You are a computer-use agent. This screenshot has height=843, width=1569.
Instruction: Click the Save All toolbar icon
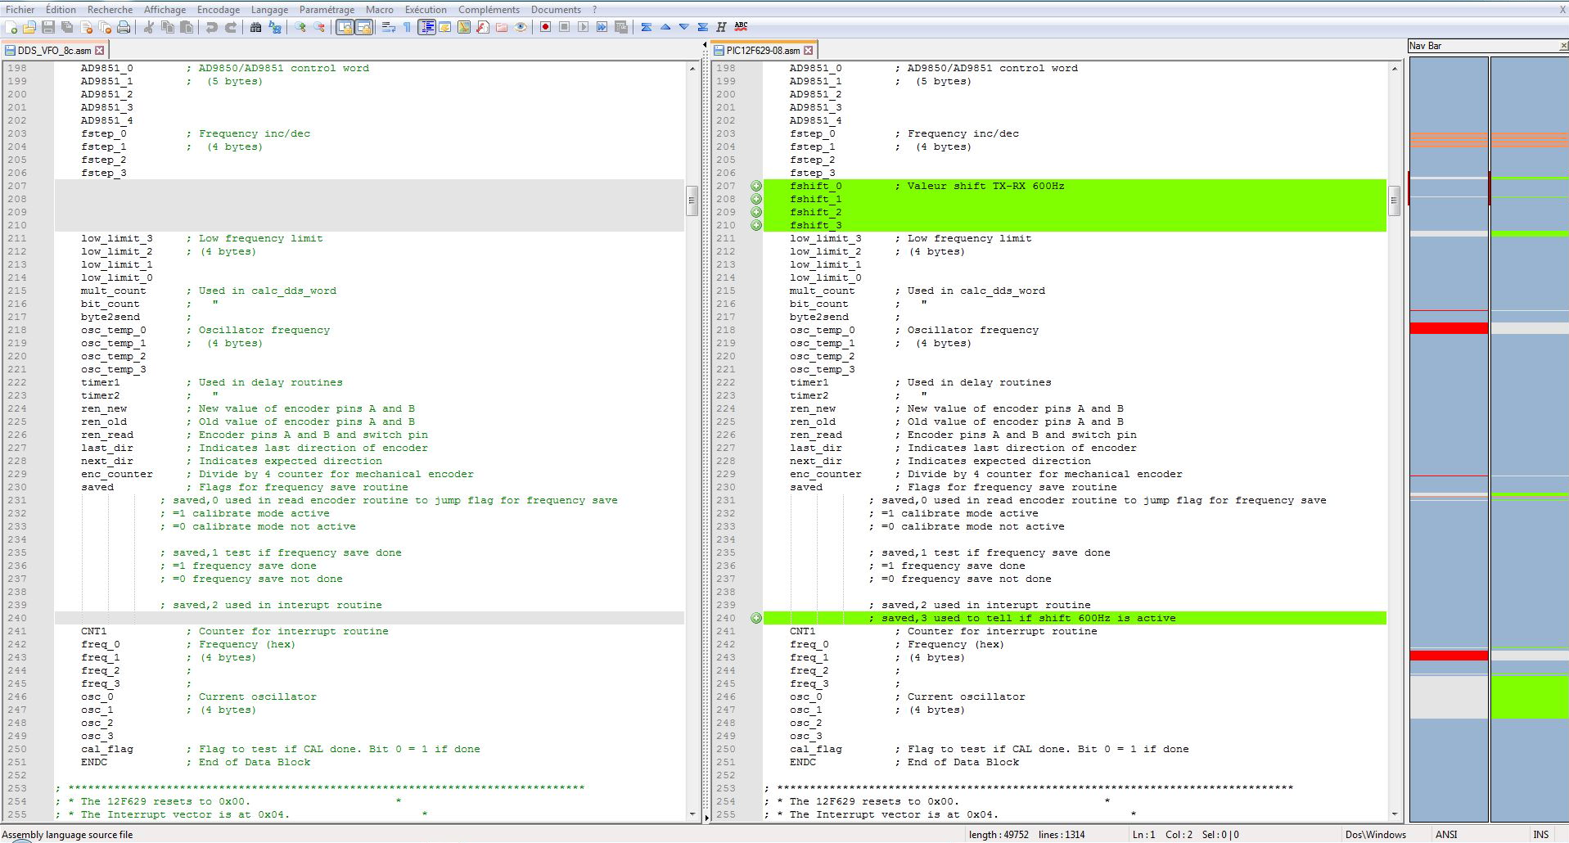click(x=67, y=27)
